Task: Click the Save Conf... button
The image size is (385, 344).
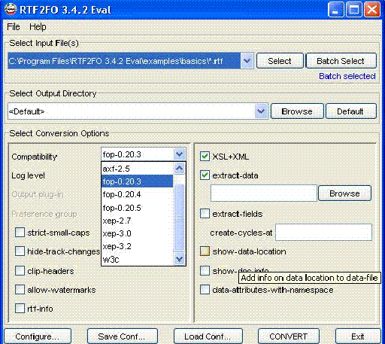Action: pos(123,336)
